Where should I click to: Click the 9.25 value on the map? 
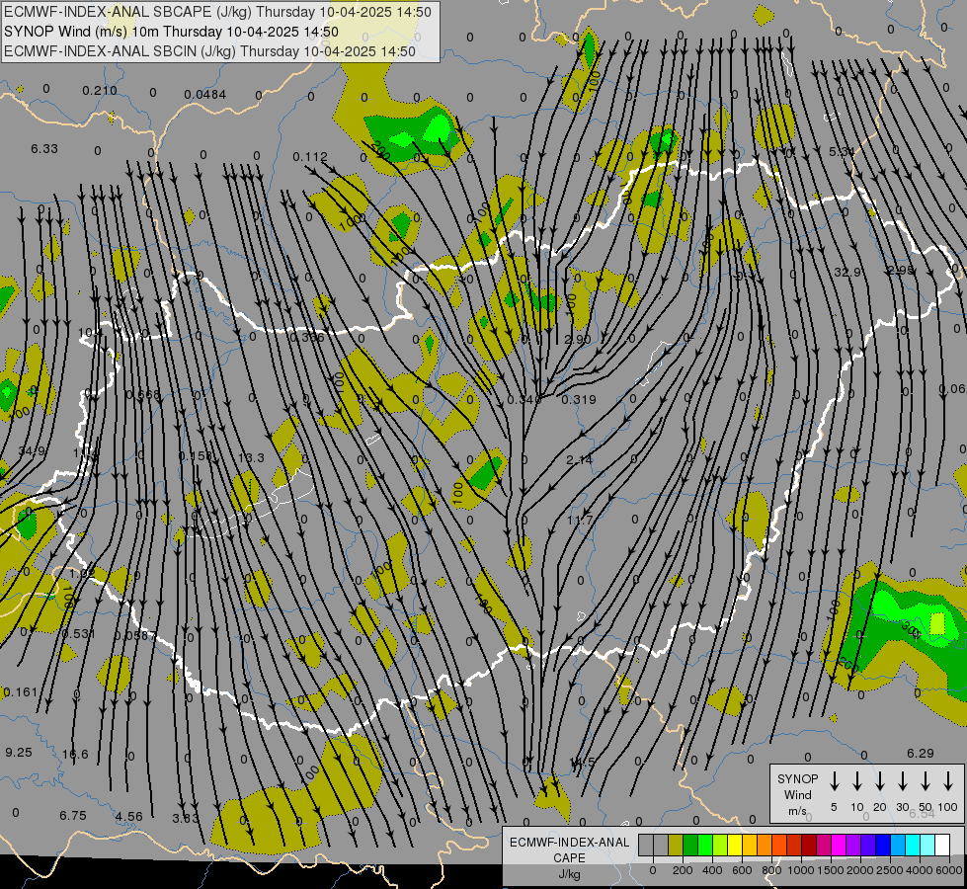click(19, 753)
